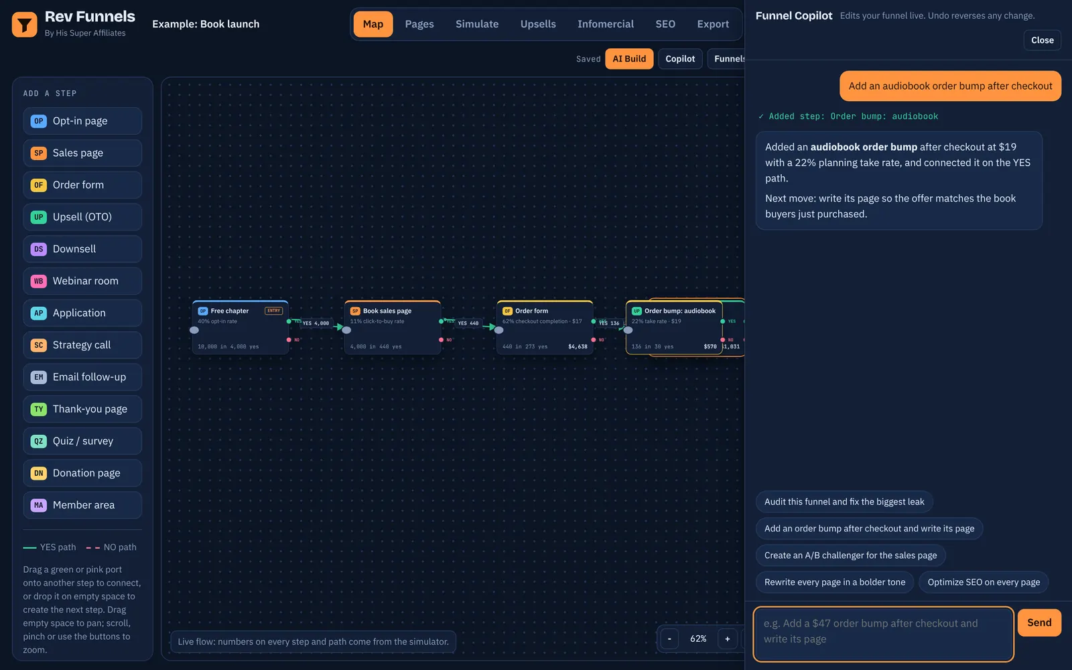Zoom out the canvas with minus button
The height and width of the screenshot is (670, 1072).
click(x=669, y=639)
